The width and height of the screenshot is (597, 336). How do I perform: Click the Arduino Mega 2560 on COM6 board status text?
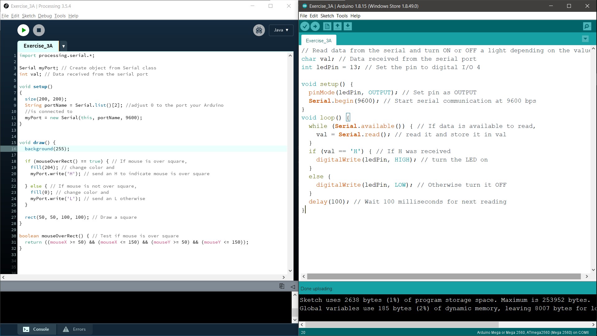pos(533,333)
